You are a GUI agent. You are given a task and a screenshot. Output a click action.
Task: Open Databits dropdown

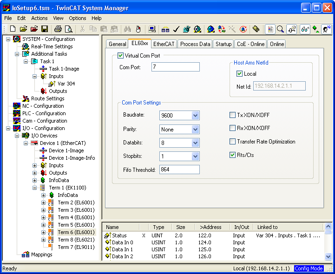pos(195,143)
